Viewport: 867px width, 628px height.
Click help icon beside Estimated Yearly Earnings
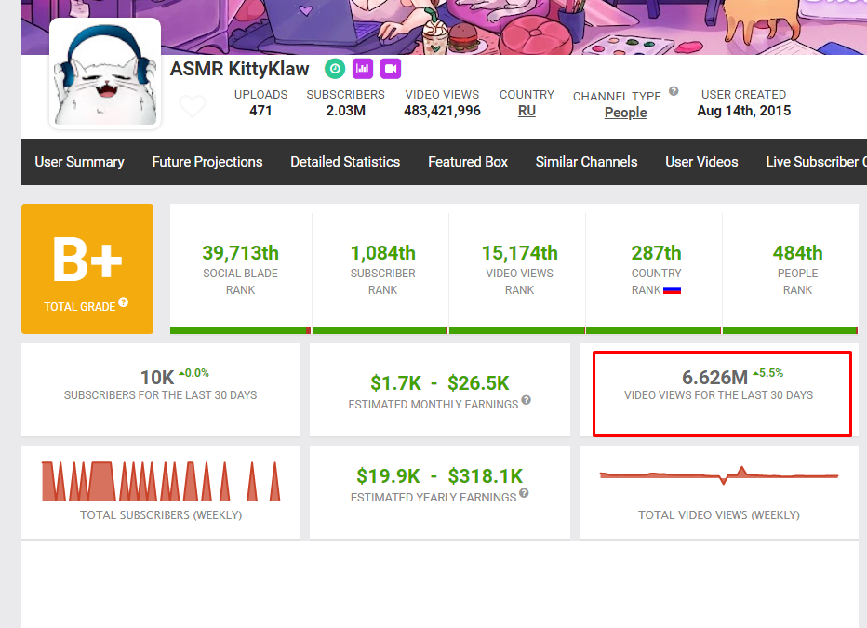tap(524, 492)
